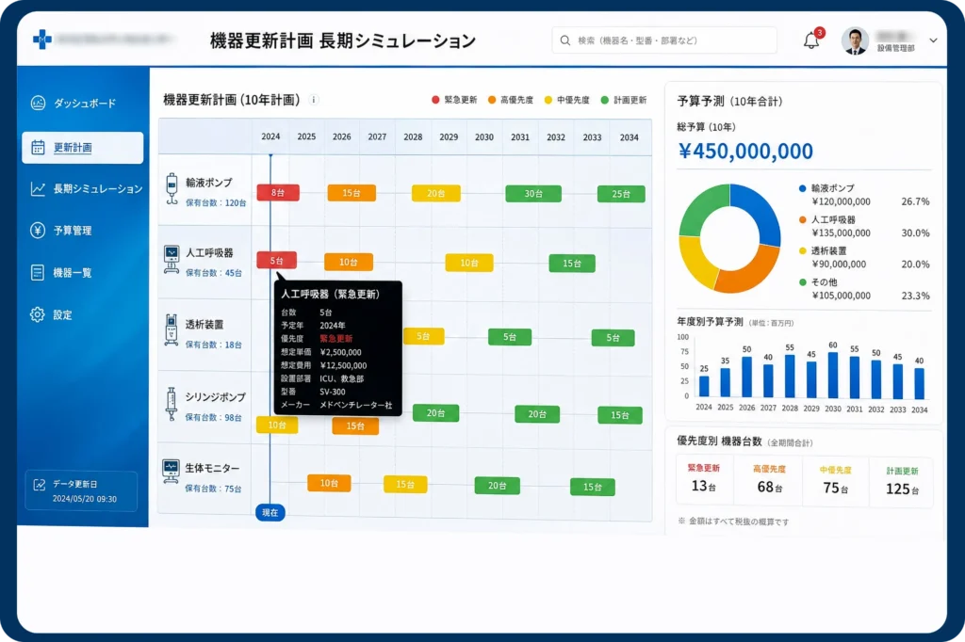Click the 2024 bar labeled 25
This screenshot has width=965, height=642.
(704, 386)
